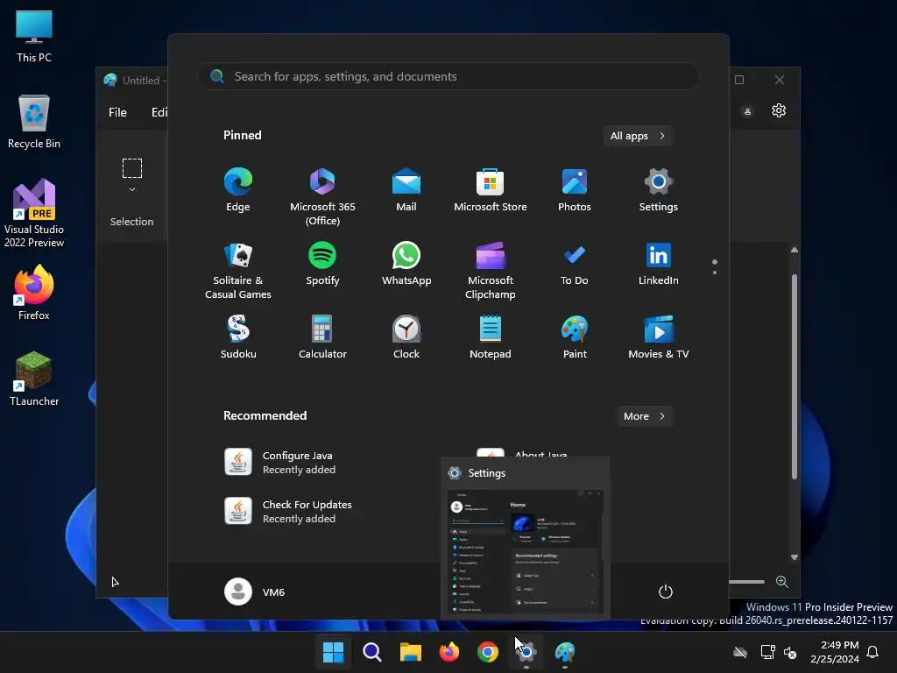Open Google Chrome from taskbar
897x673 pixels.
(x=487, y=652)
